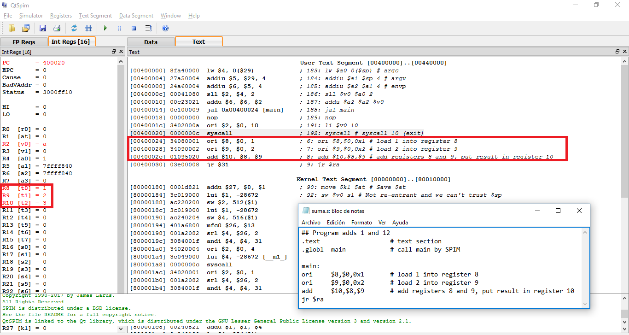
Task: Click the Status = 3000ff10 line
Action: tap(37, 92)
